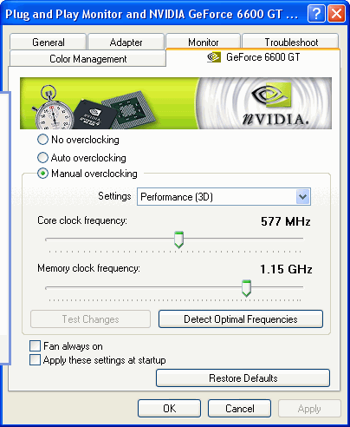
Task: Go to the Troubleshoot tab
Action: pyautogui.click(x=291, y=43)
